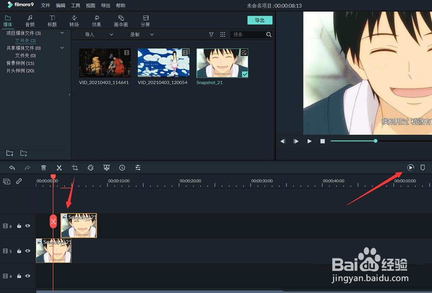Toggle visibility eye on track 6

(28, 226)
